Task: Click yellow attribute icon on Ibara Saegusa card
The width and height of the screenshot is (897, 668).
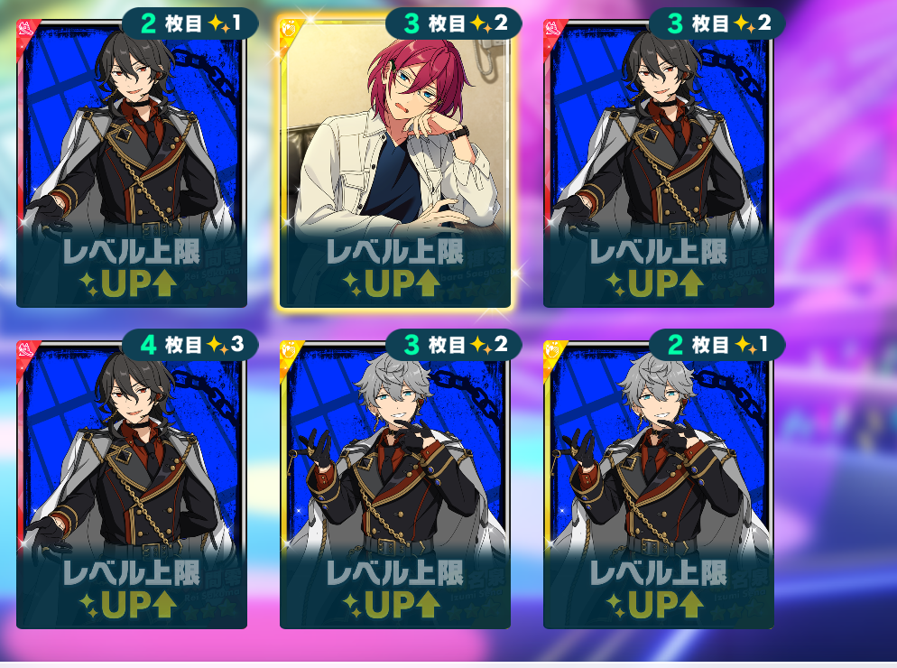Action: click(290, 29)
